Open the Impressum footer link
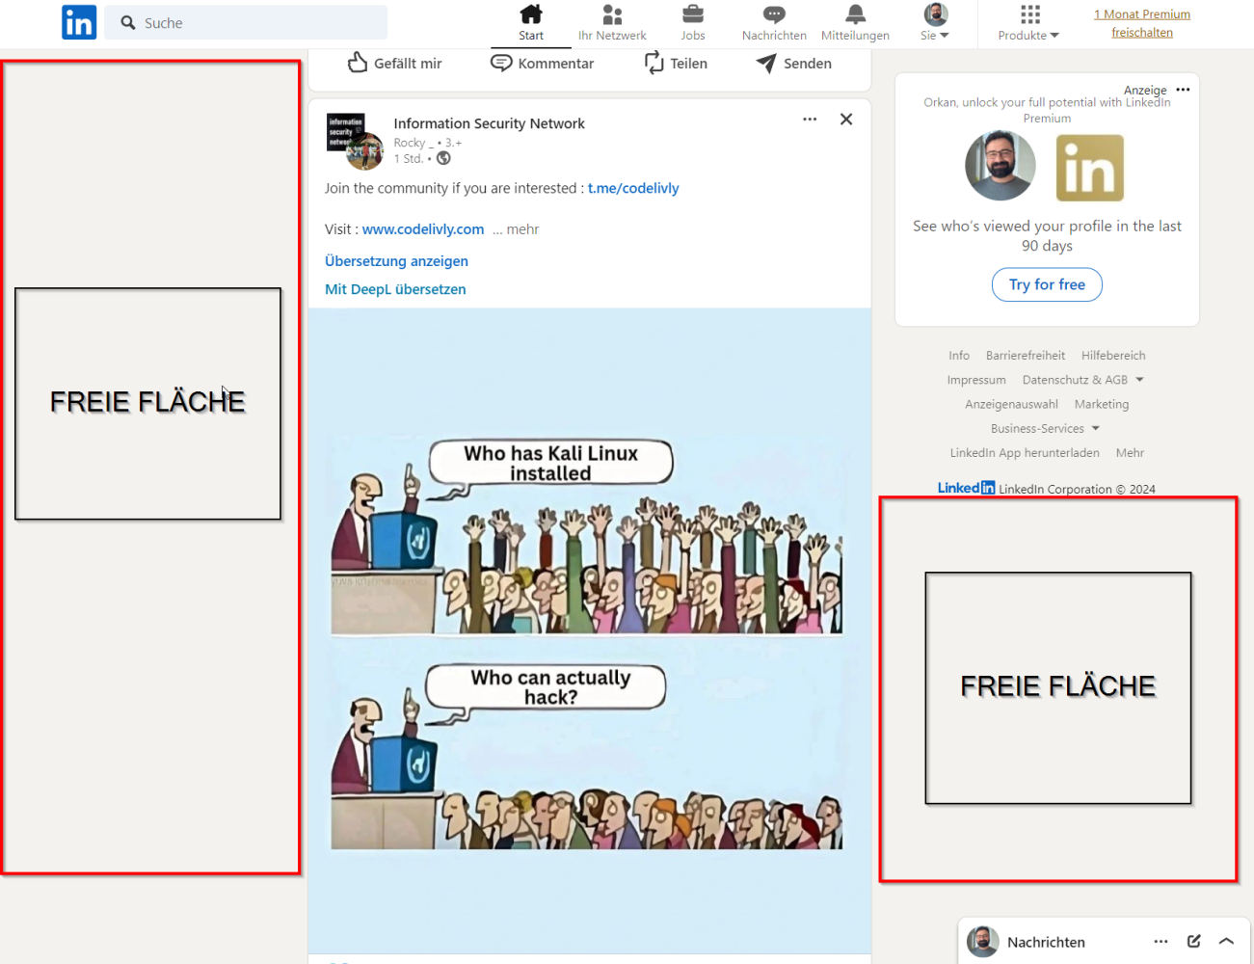The height and width of the screenshot is (964, 1254). tap(976, 380)
